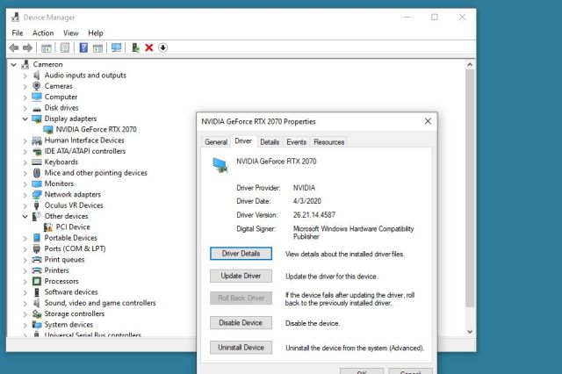The width and height of the screenshot is (562, 374).
Task: Expand the Keyboards category
Action: click(25, 162)
